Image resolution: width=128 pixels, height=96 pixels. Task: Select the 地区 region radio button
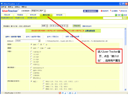tap(31, 81)
